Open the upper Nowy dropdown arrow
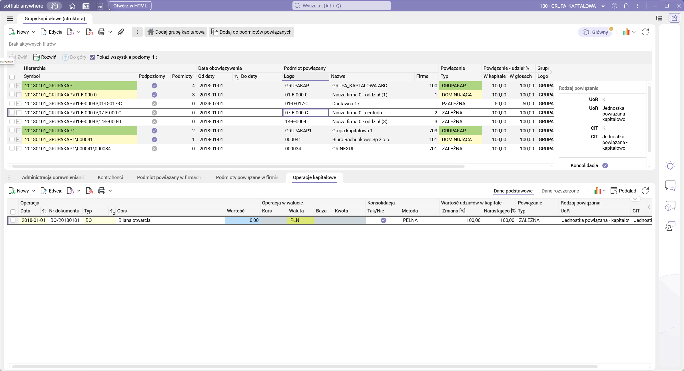 [34, 32]
